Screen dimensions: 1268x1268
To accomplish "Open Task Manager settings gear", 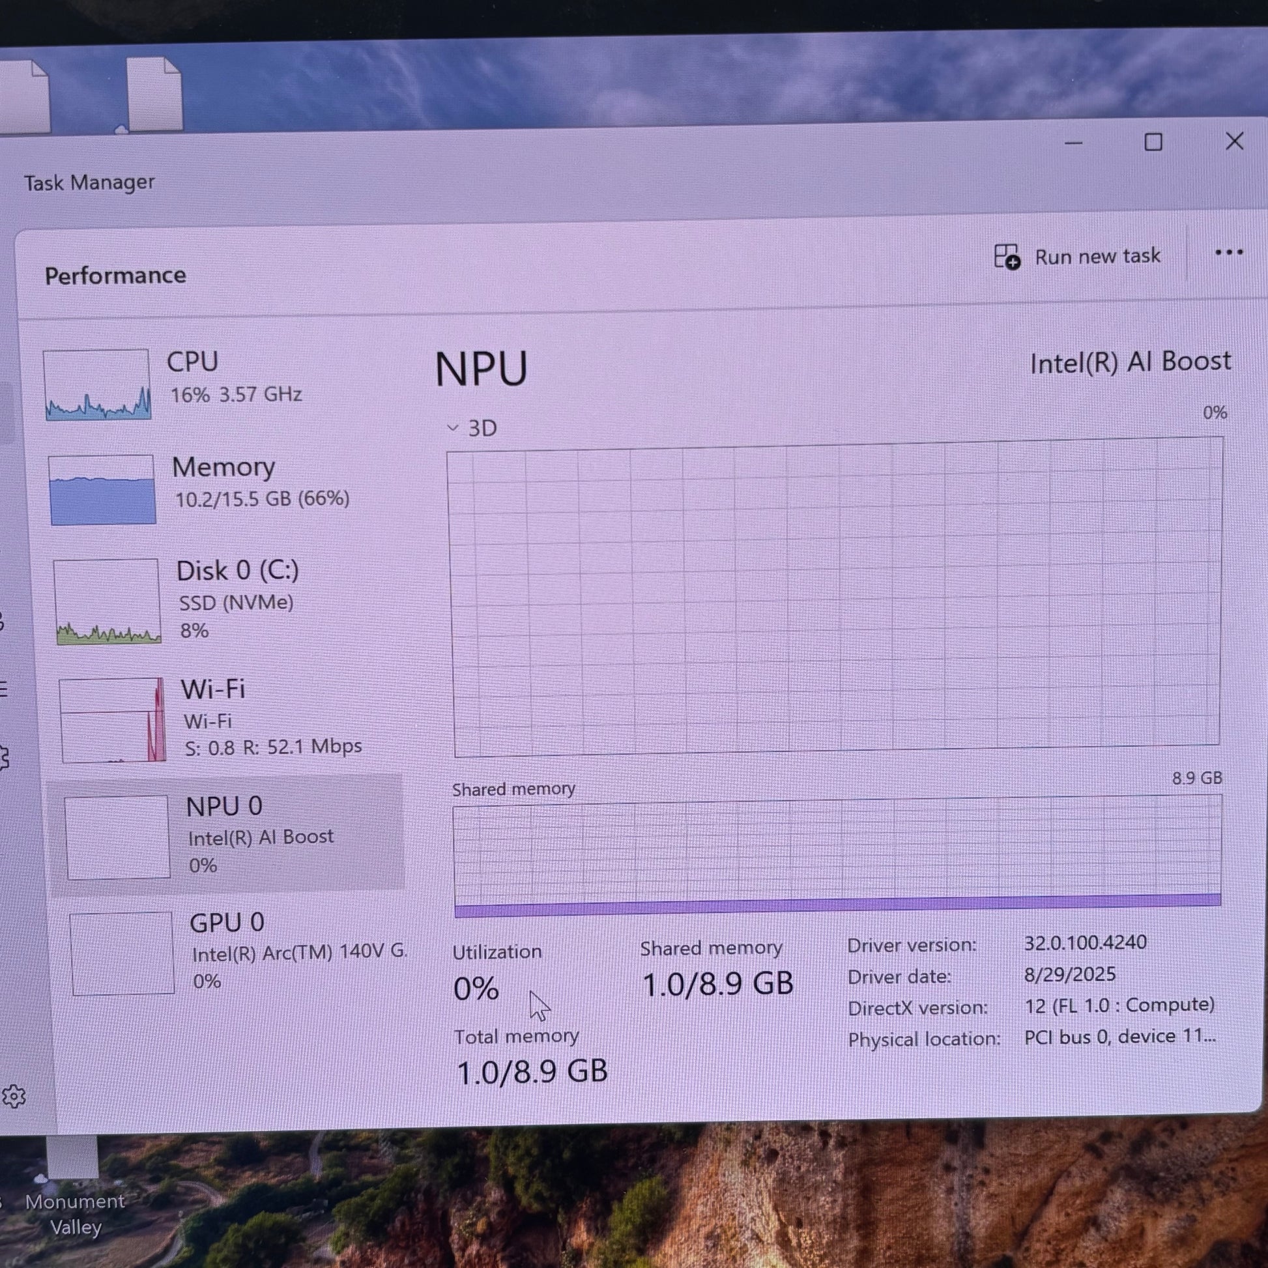I will [x=13, y=1096].
